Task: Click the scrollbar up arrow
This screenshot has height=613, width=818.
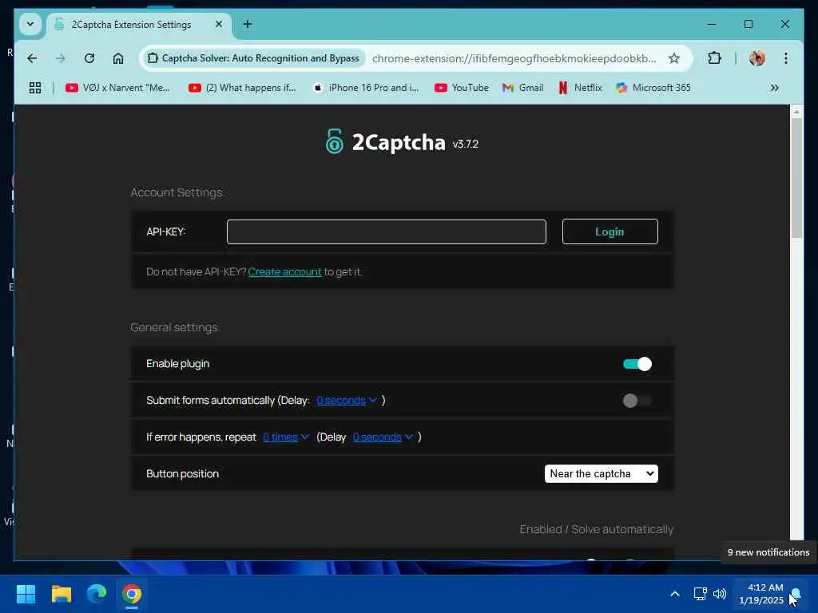Action: tap(796, 111)
